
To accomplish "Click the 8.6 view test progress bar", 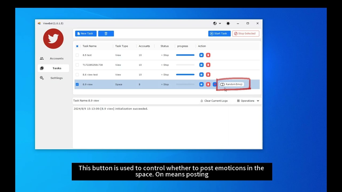I will [x=185, y=75].
